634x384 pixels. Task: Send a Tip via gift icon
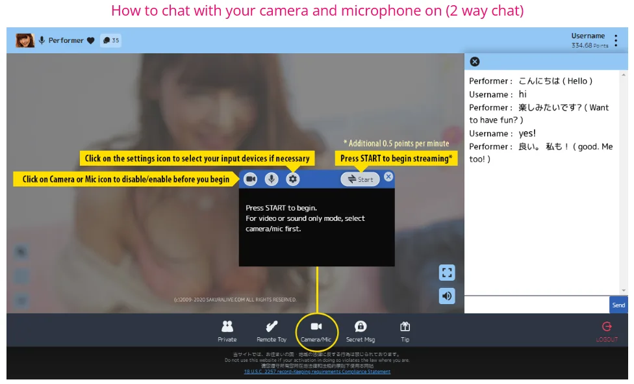pos(405,331)
